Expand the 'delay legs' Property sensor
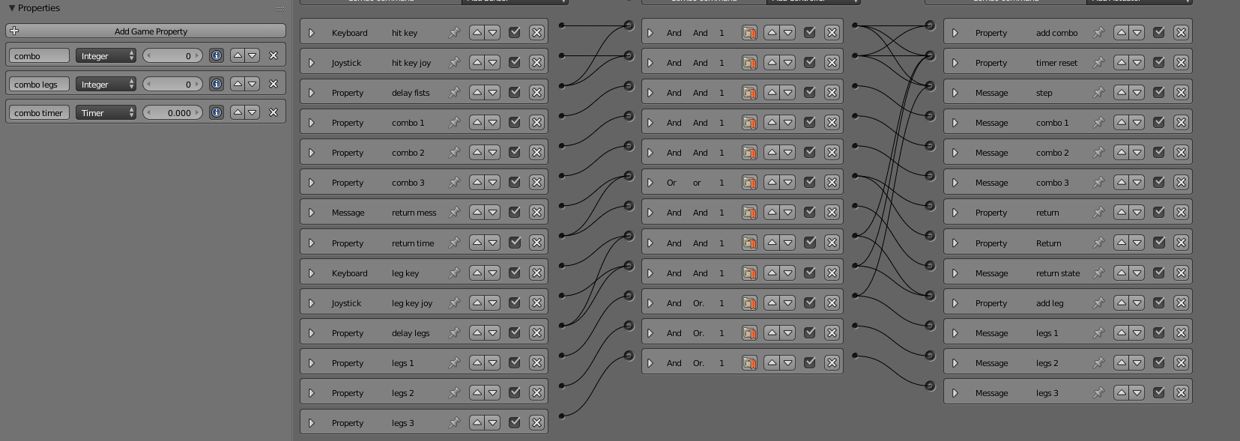The width and height of the screenshot is (1240, 441). (312, 333)
